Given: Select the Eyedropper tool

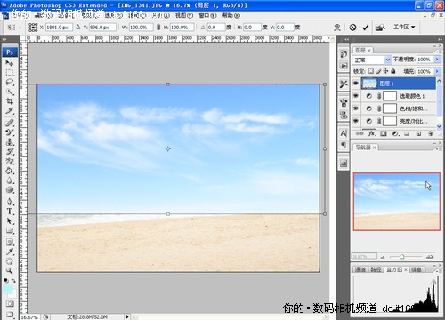Looking at the screenshot, I should [x=9, y=252].
